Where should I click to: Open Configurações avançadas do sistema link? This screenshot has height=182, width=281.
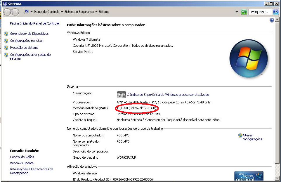(x=30, y=56)
